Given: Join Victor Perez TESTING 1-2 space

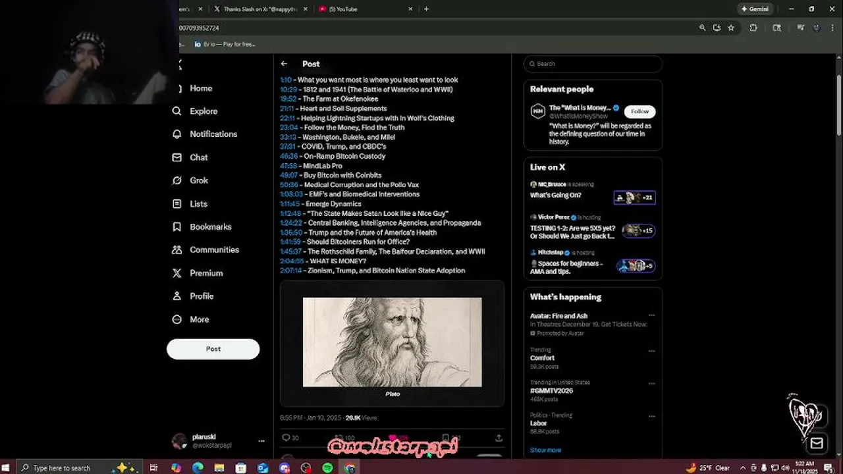Looking at the screenshot, I should tap(593, 227).
